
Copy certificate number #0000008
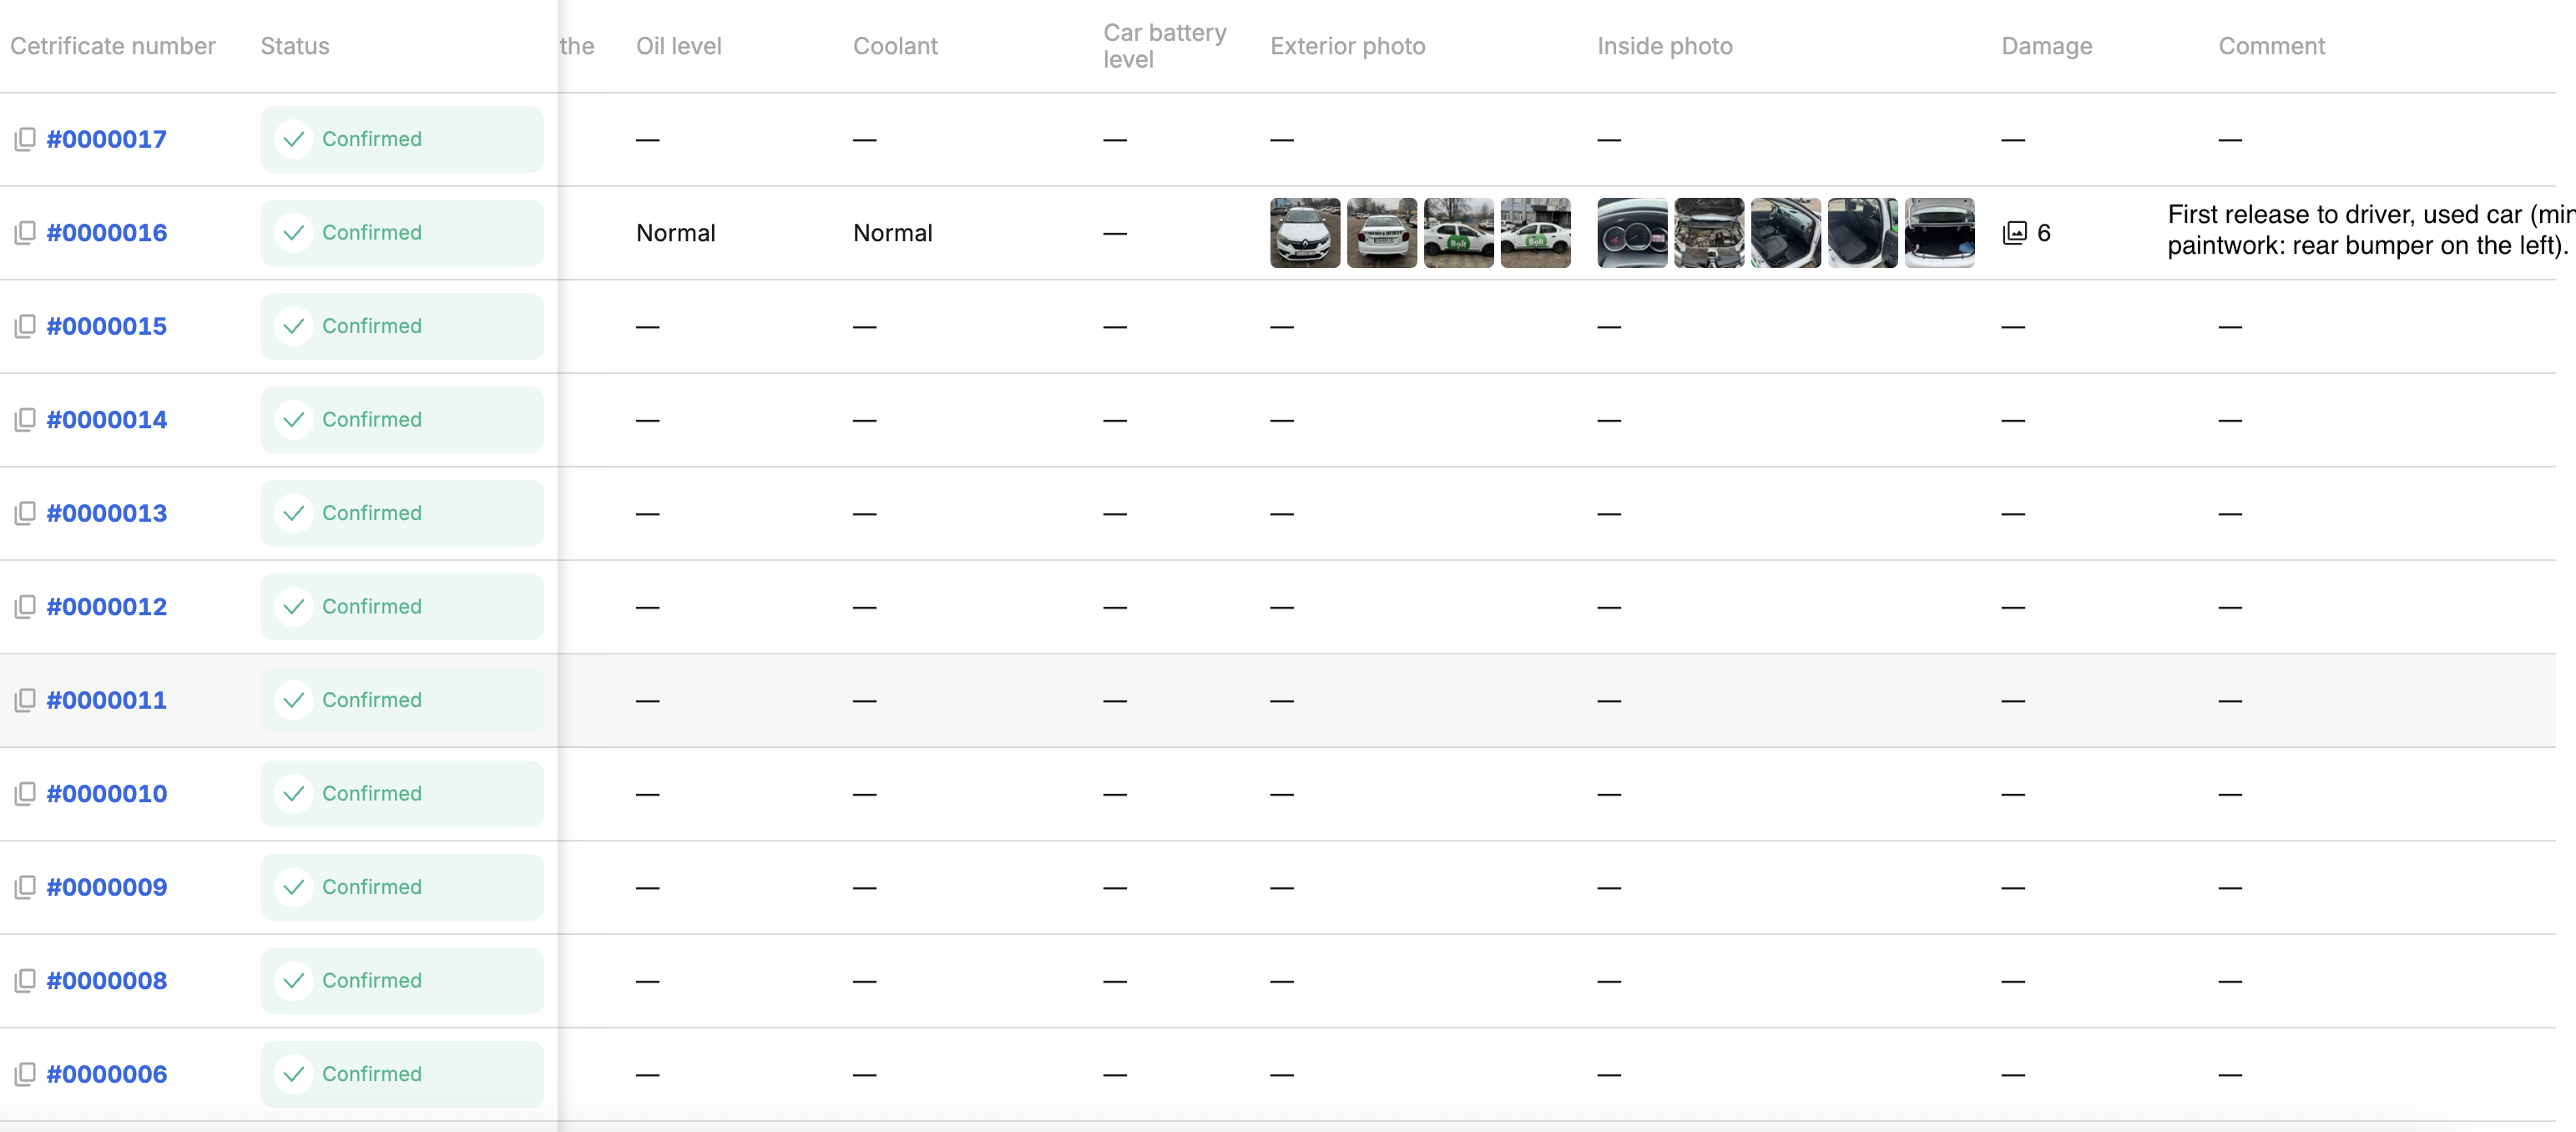pyautogui.click(x=25, y=981)
